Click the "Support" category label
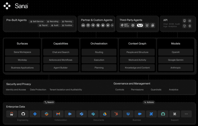Screen dimensions: 198x126 [x=175, y=120]
